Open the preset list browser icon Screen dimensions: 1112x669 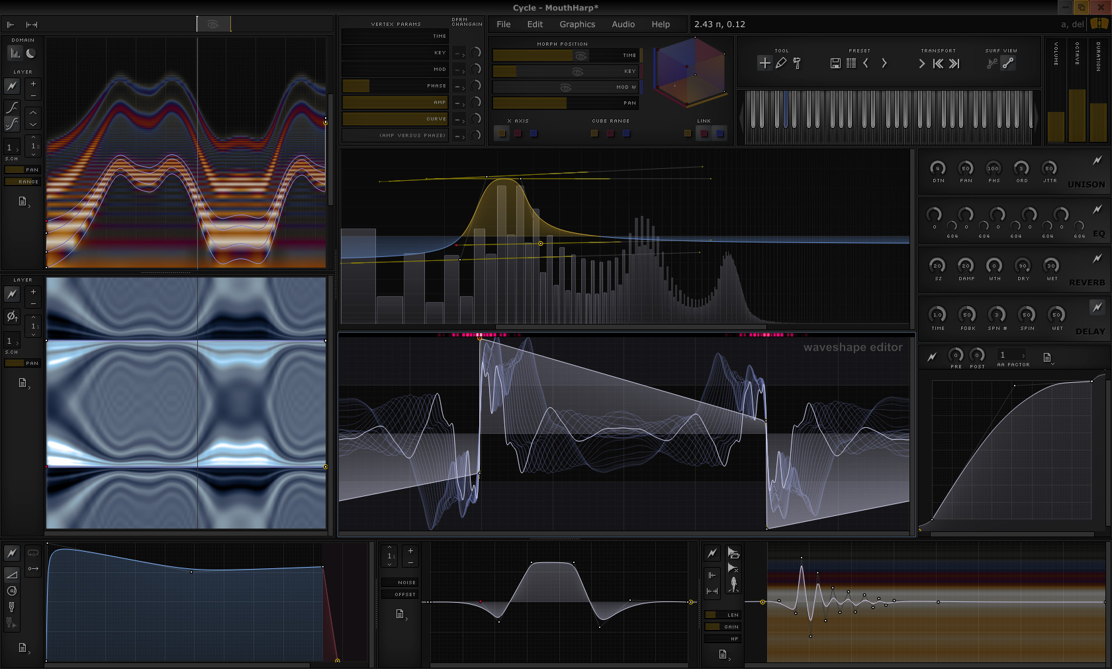click(x=851, y=64)
